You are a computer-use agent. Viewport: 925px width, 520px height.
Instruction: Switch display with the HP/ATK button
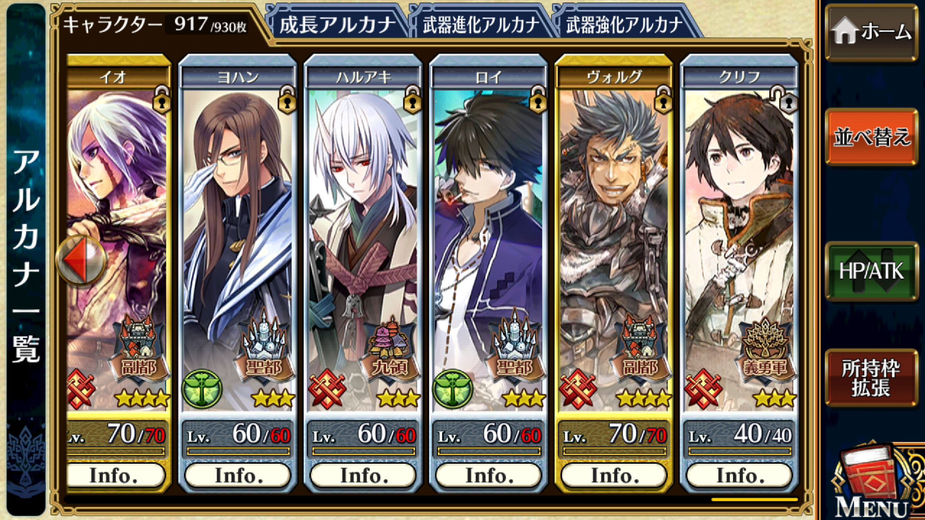click(x=872, y=271)
